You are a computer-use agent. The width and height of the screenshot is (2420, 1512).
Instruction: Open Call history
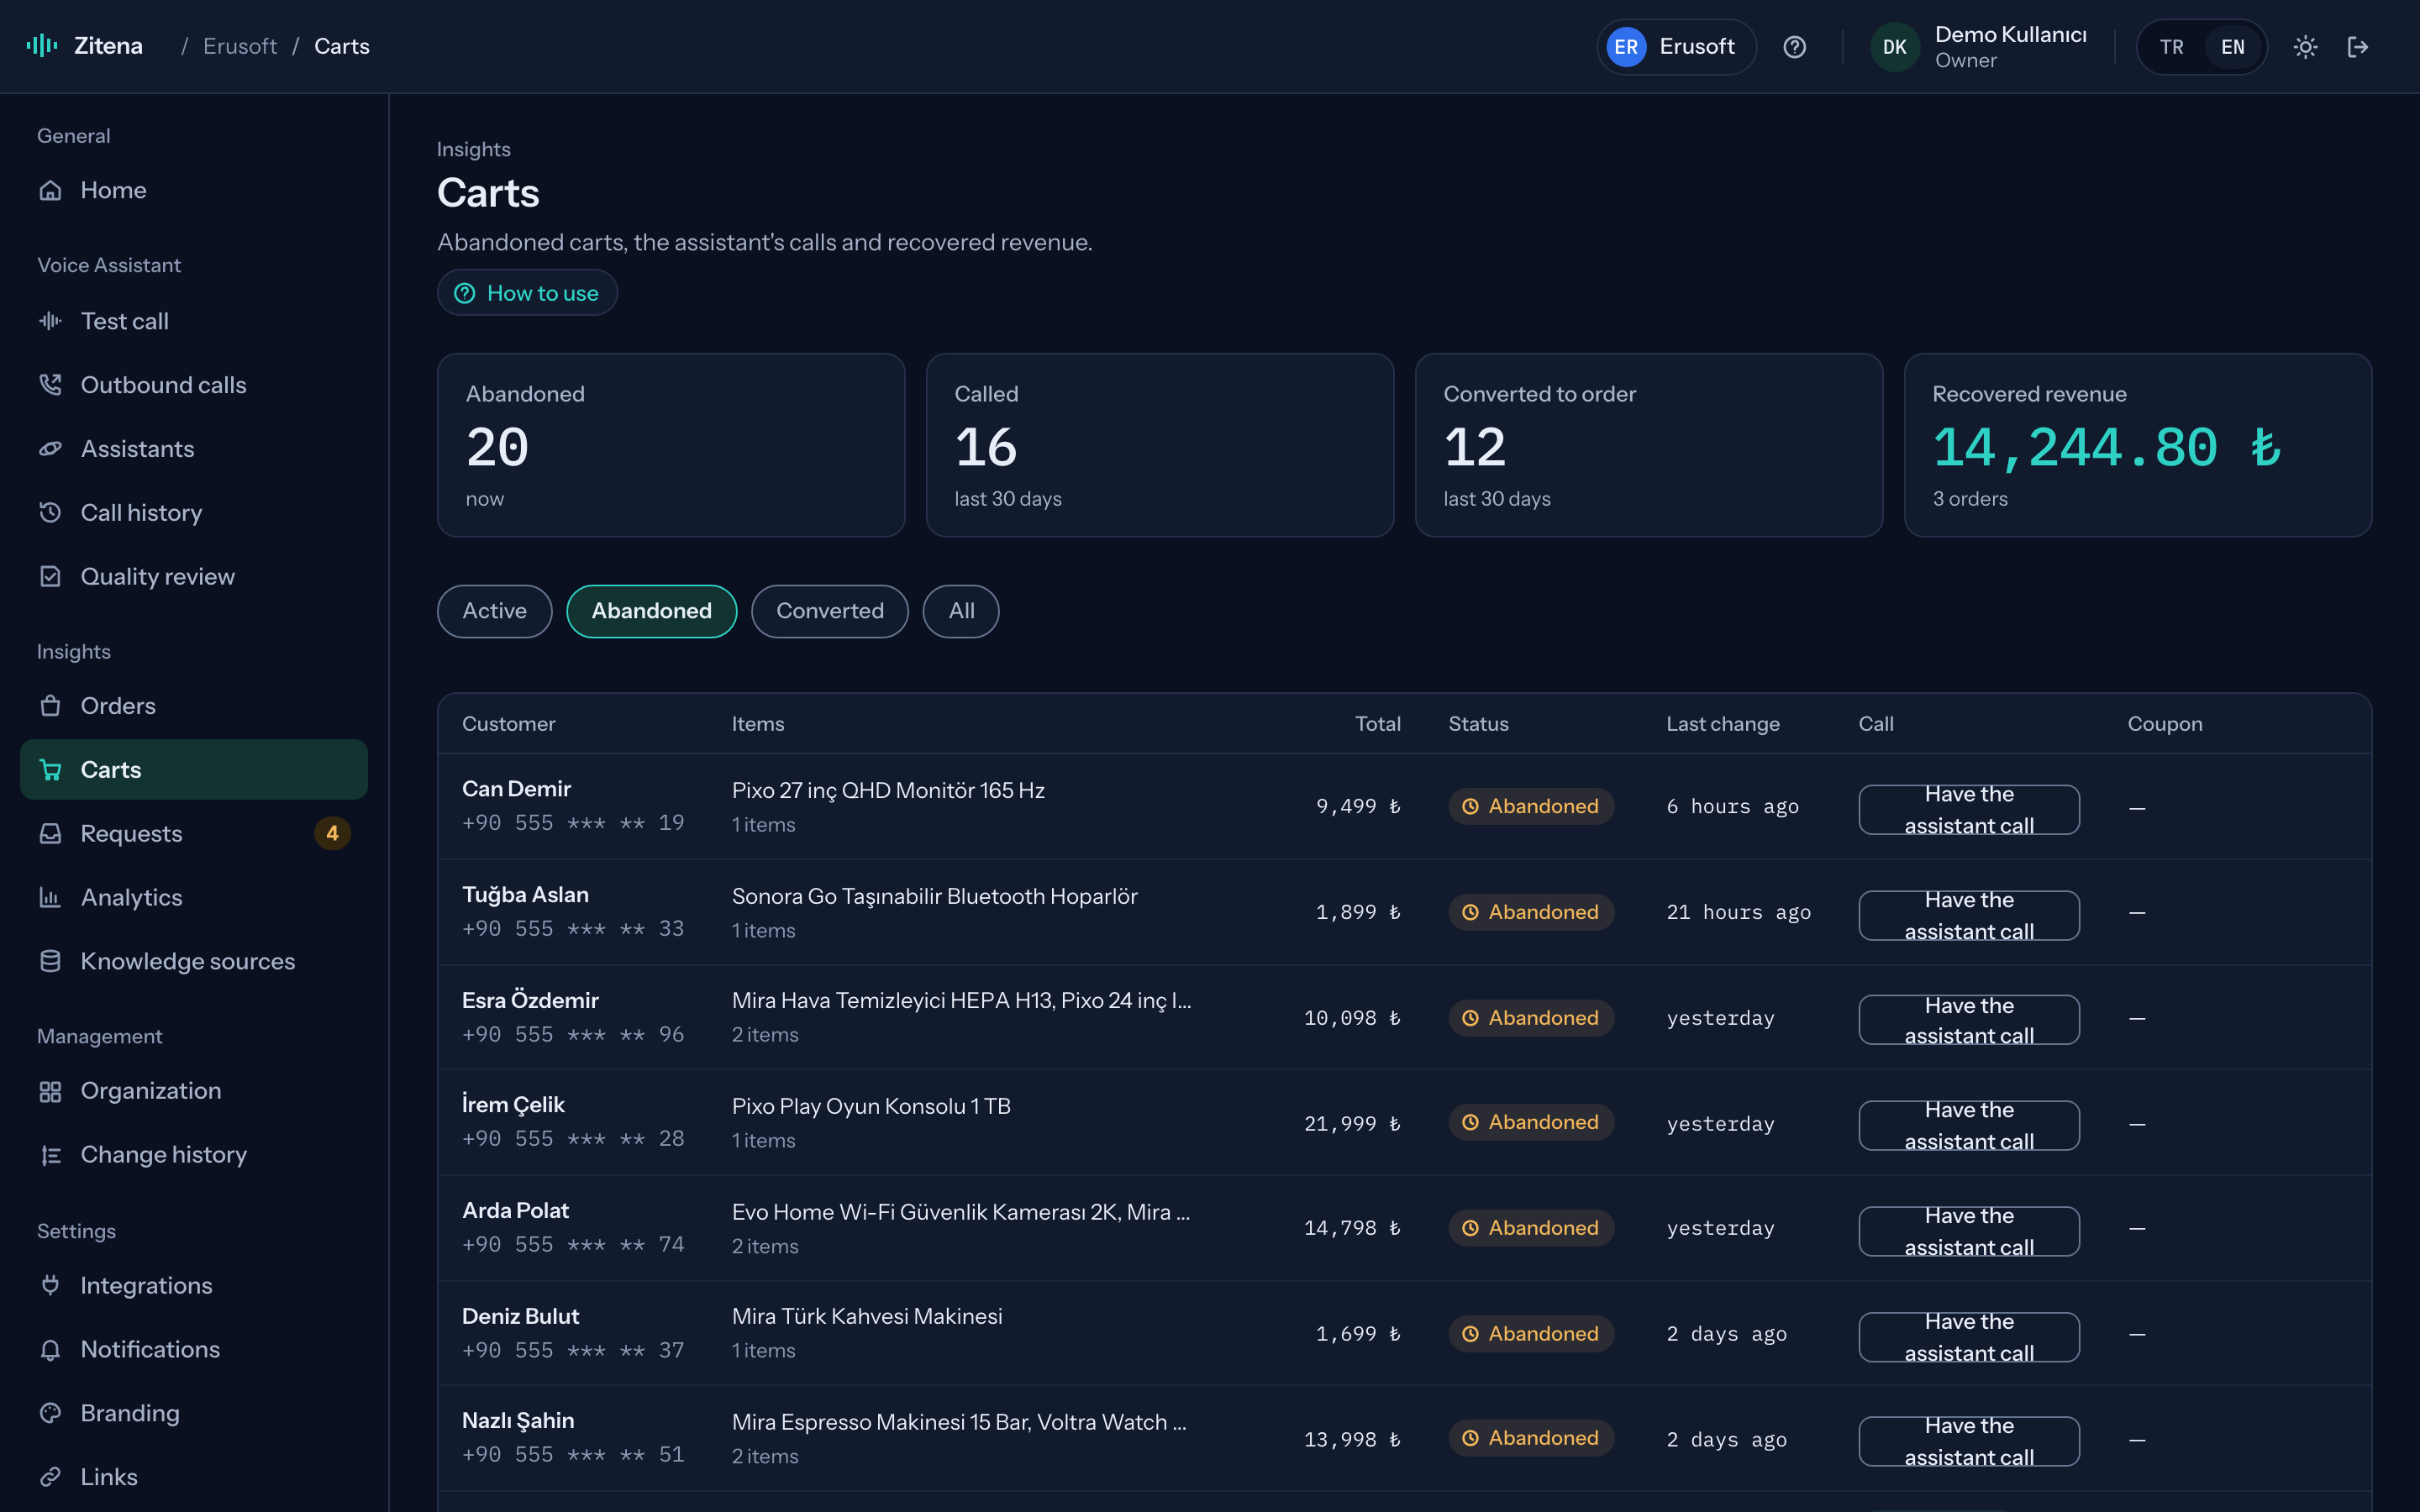coord(194,512)
